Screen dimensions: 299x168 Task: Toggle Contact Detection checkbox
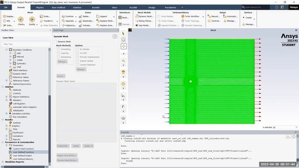pyautogui.click(x=78, y=65)
